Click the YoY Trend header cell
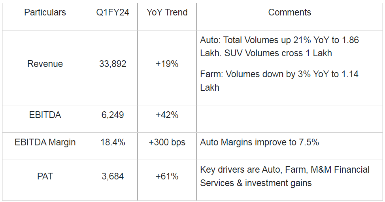Viewport: 385px width, 202px height. 167,12
